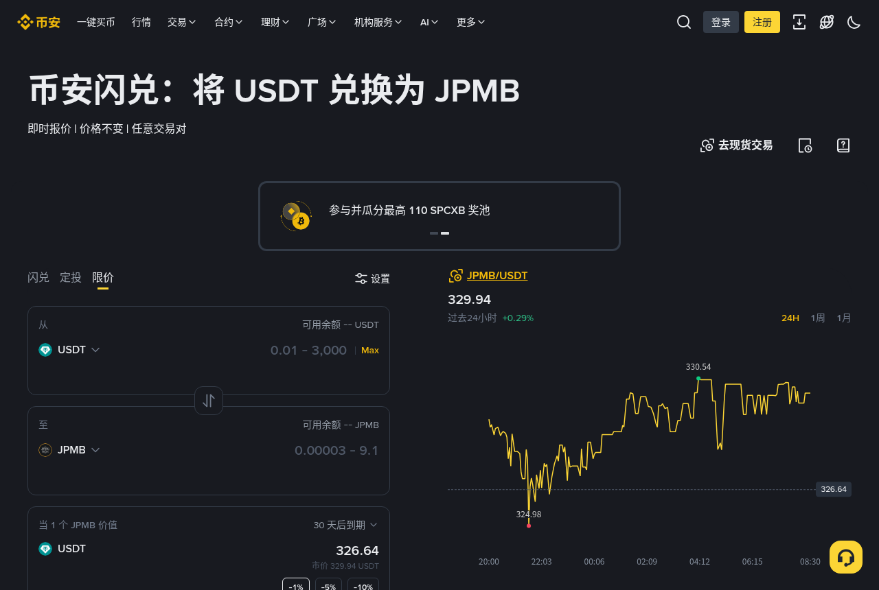Expand the 理财 menu
Image resolution: width=879 pixels, height=590 pixels.
(275, 22)
